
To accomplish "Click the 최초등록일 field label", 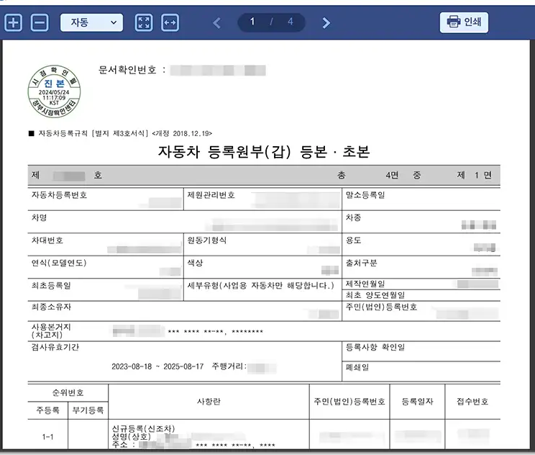I will click(51, 285).
